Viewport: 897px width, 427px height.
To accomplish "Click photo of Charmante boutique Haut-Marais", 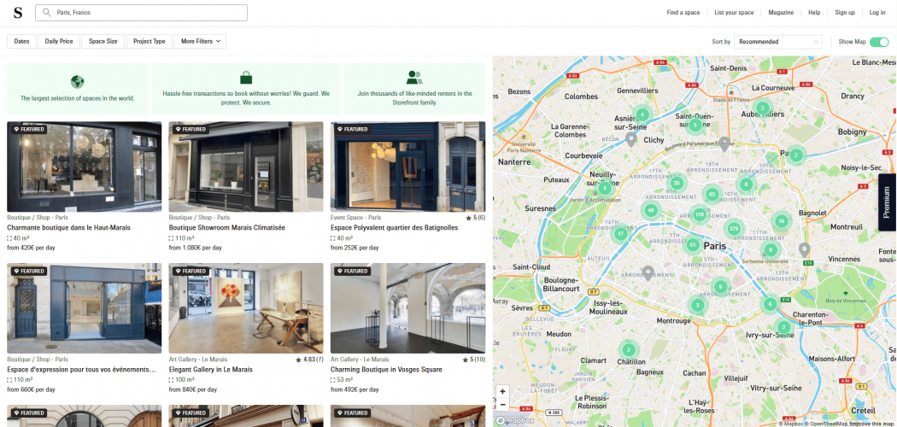I will click(x=84, y=167).
